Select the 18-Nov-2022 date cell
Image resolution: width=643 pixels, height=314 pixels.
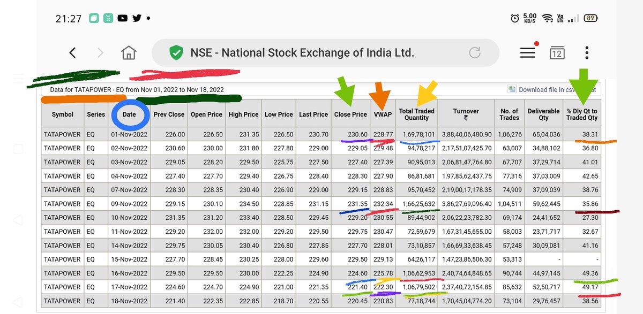[x=129, y=301]
